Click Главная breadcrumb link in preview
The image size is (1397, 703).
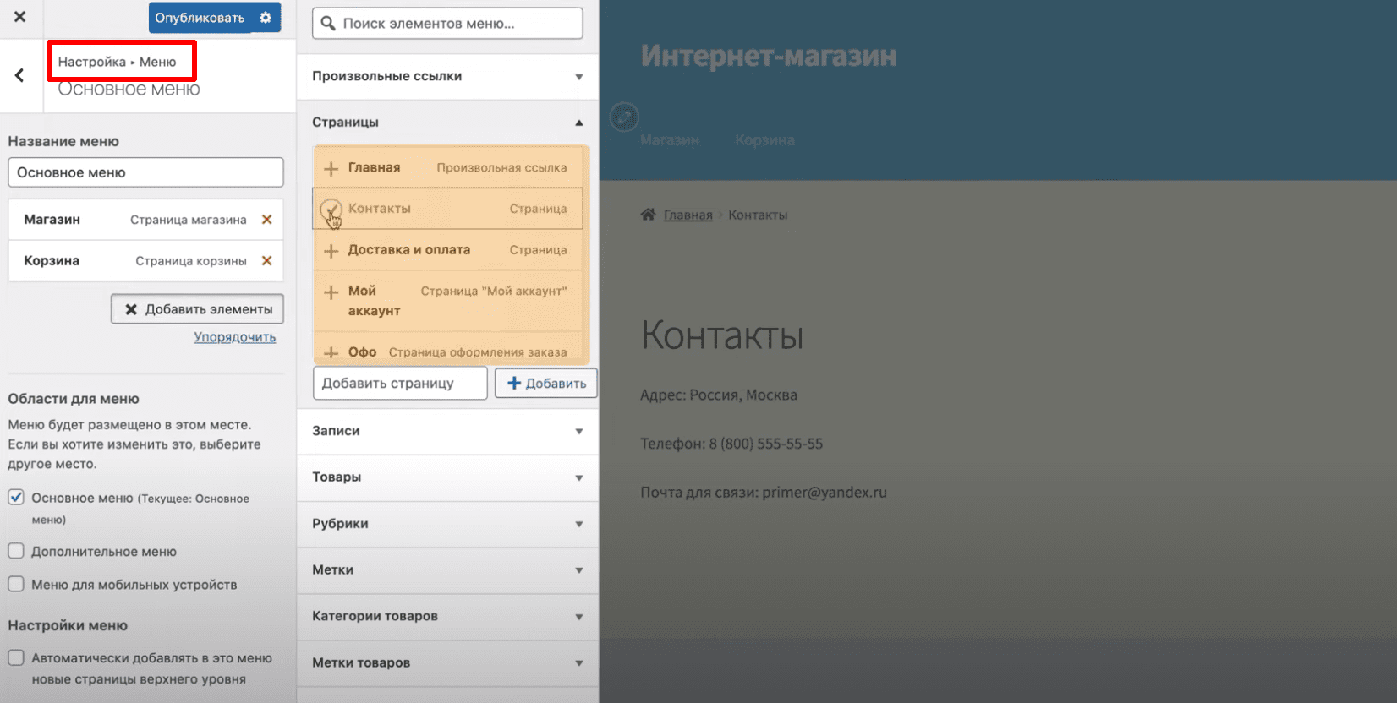[x=688, y=215]
